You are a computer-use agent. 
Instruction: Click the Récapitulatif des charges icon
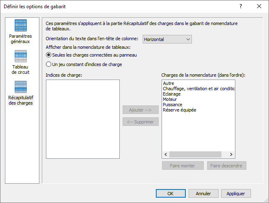point(21,87)
